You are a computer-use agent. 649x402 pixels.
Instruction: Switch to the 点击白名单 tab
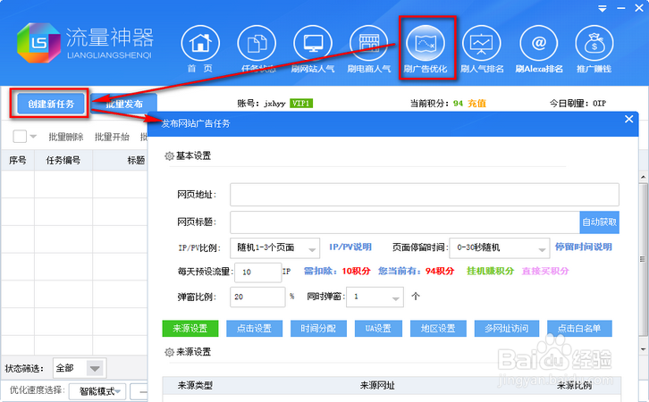579,329
